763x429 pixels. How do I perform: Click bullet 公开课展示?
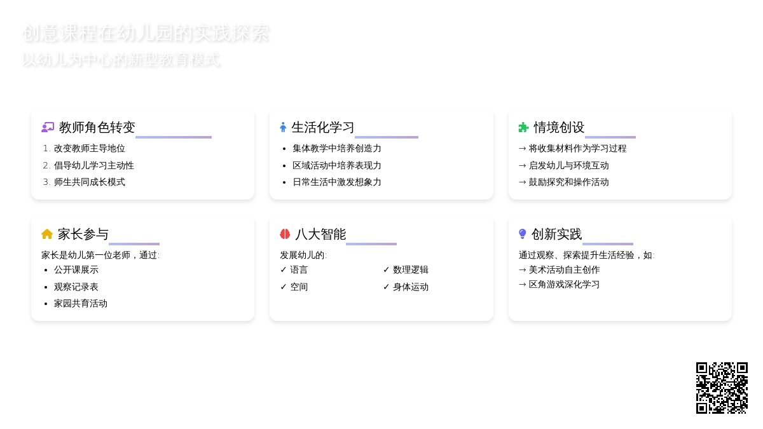pos(76,269)
